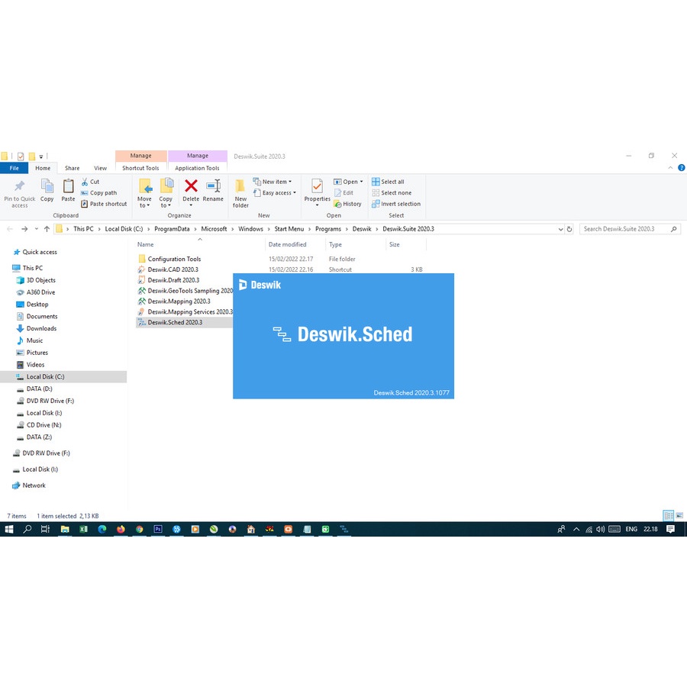Select Downloads in the navigation pane

pos(42,328)
